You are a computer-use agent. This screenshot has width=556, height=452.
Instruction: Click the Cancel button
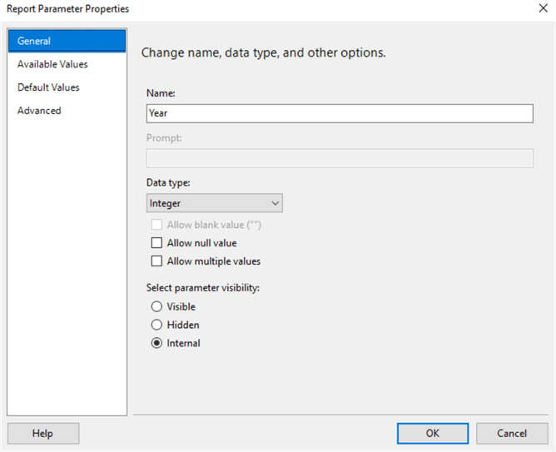click(511, 433)
